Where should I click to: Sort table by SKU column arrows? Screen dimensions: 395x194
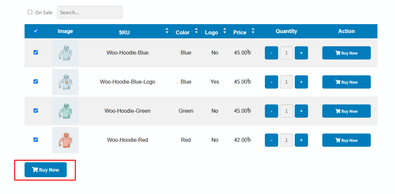click(167, 31)
